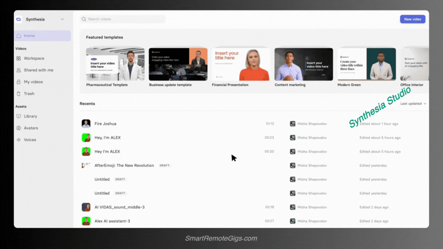Viewport: 443px width, 249px height.
Task: Click the New video button
Action: (413, 19)
